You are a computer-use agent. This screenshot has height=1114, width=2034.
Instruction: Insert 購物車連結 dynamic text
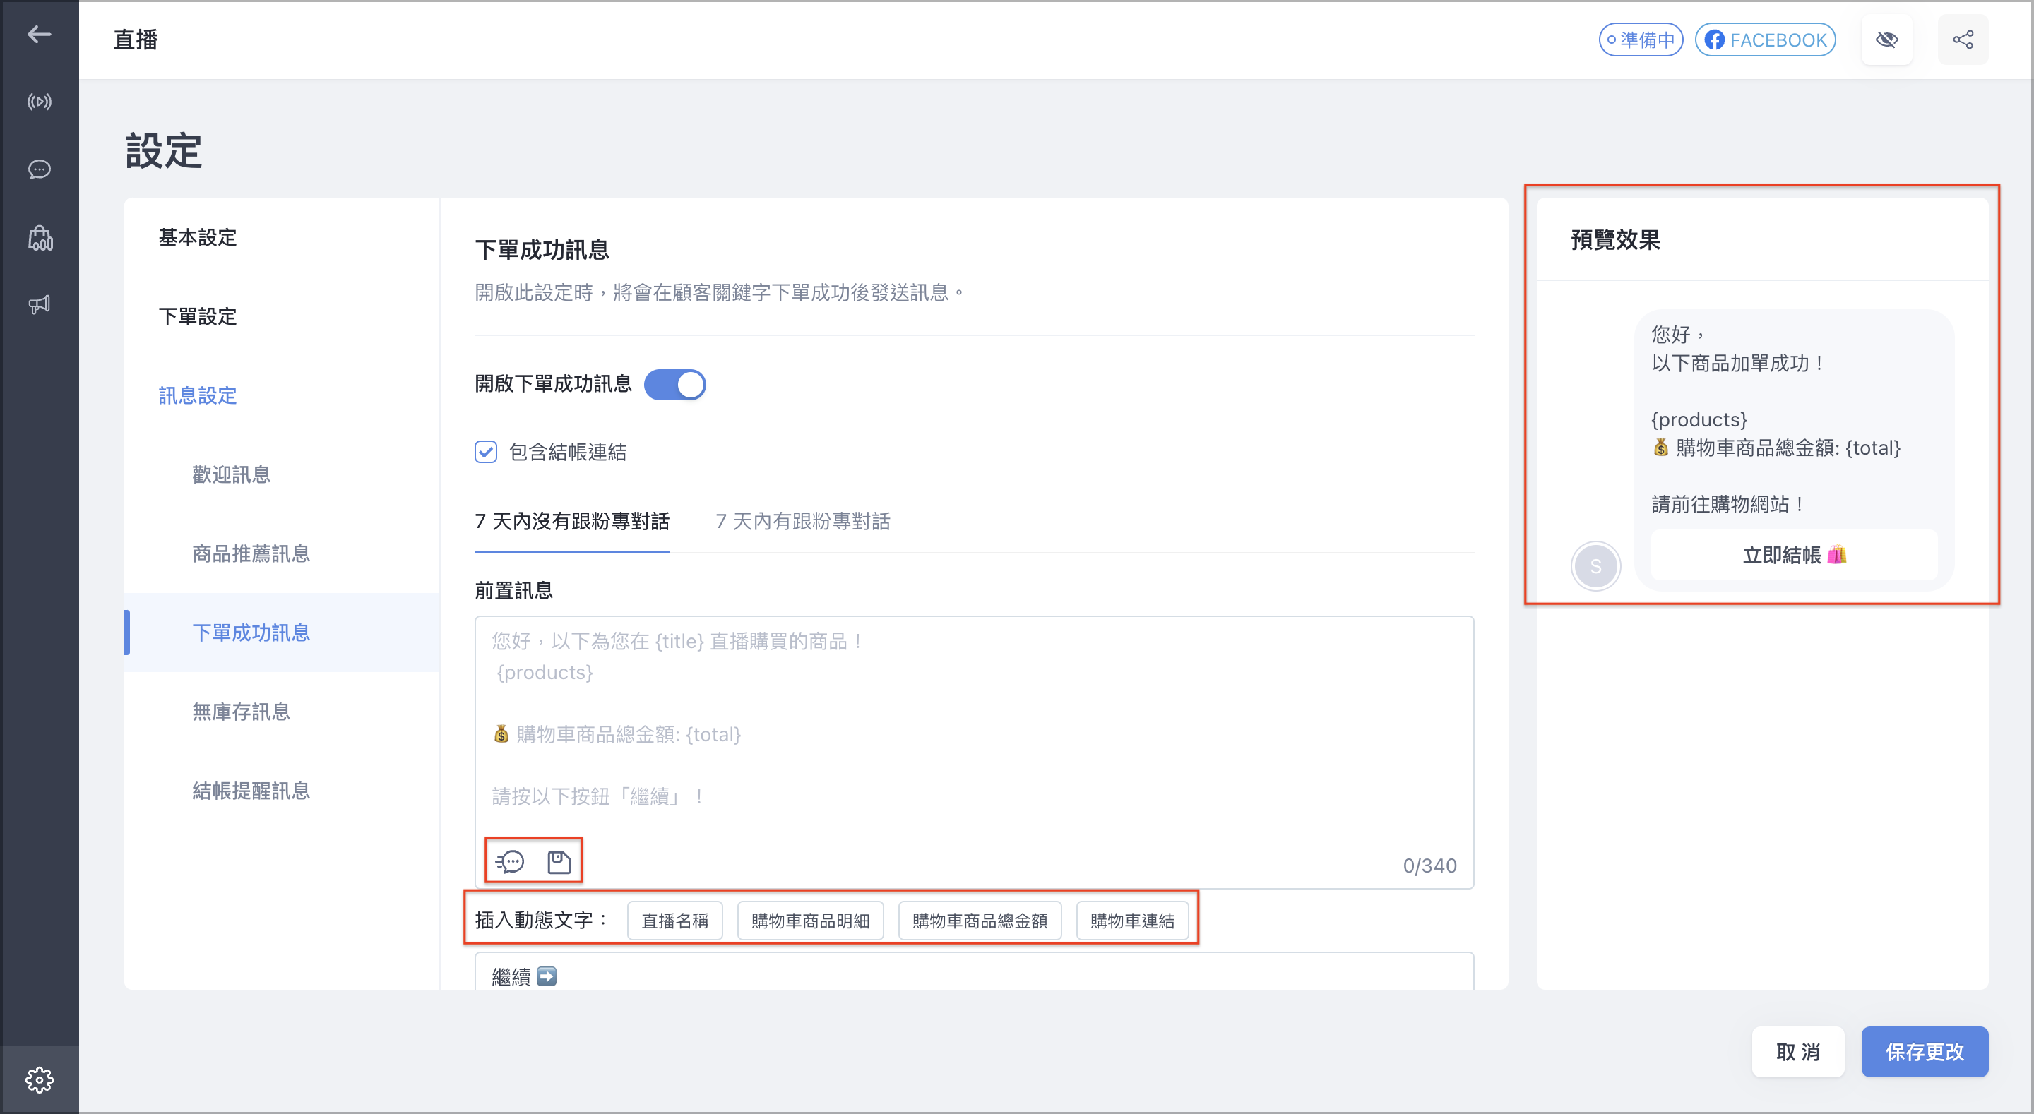[1132, 921]
